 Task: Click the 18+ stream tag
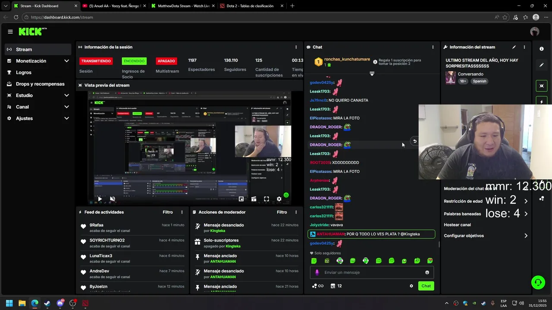click(463, 81)
